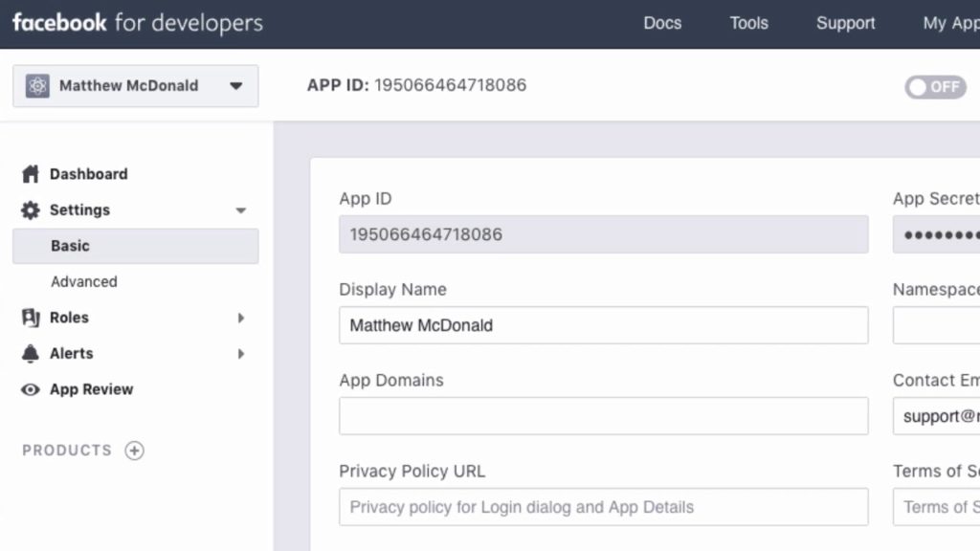Open Docs in top navigation
The height and width of the screenshot is (551, 980).
tap(662, 23)
